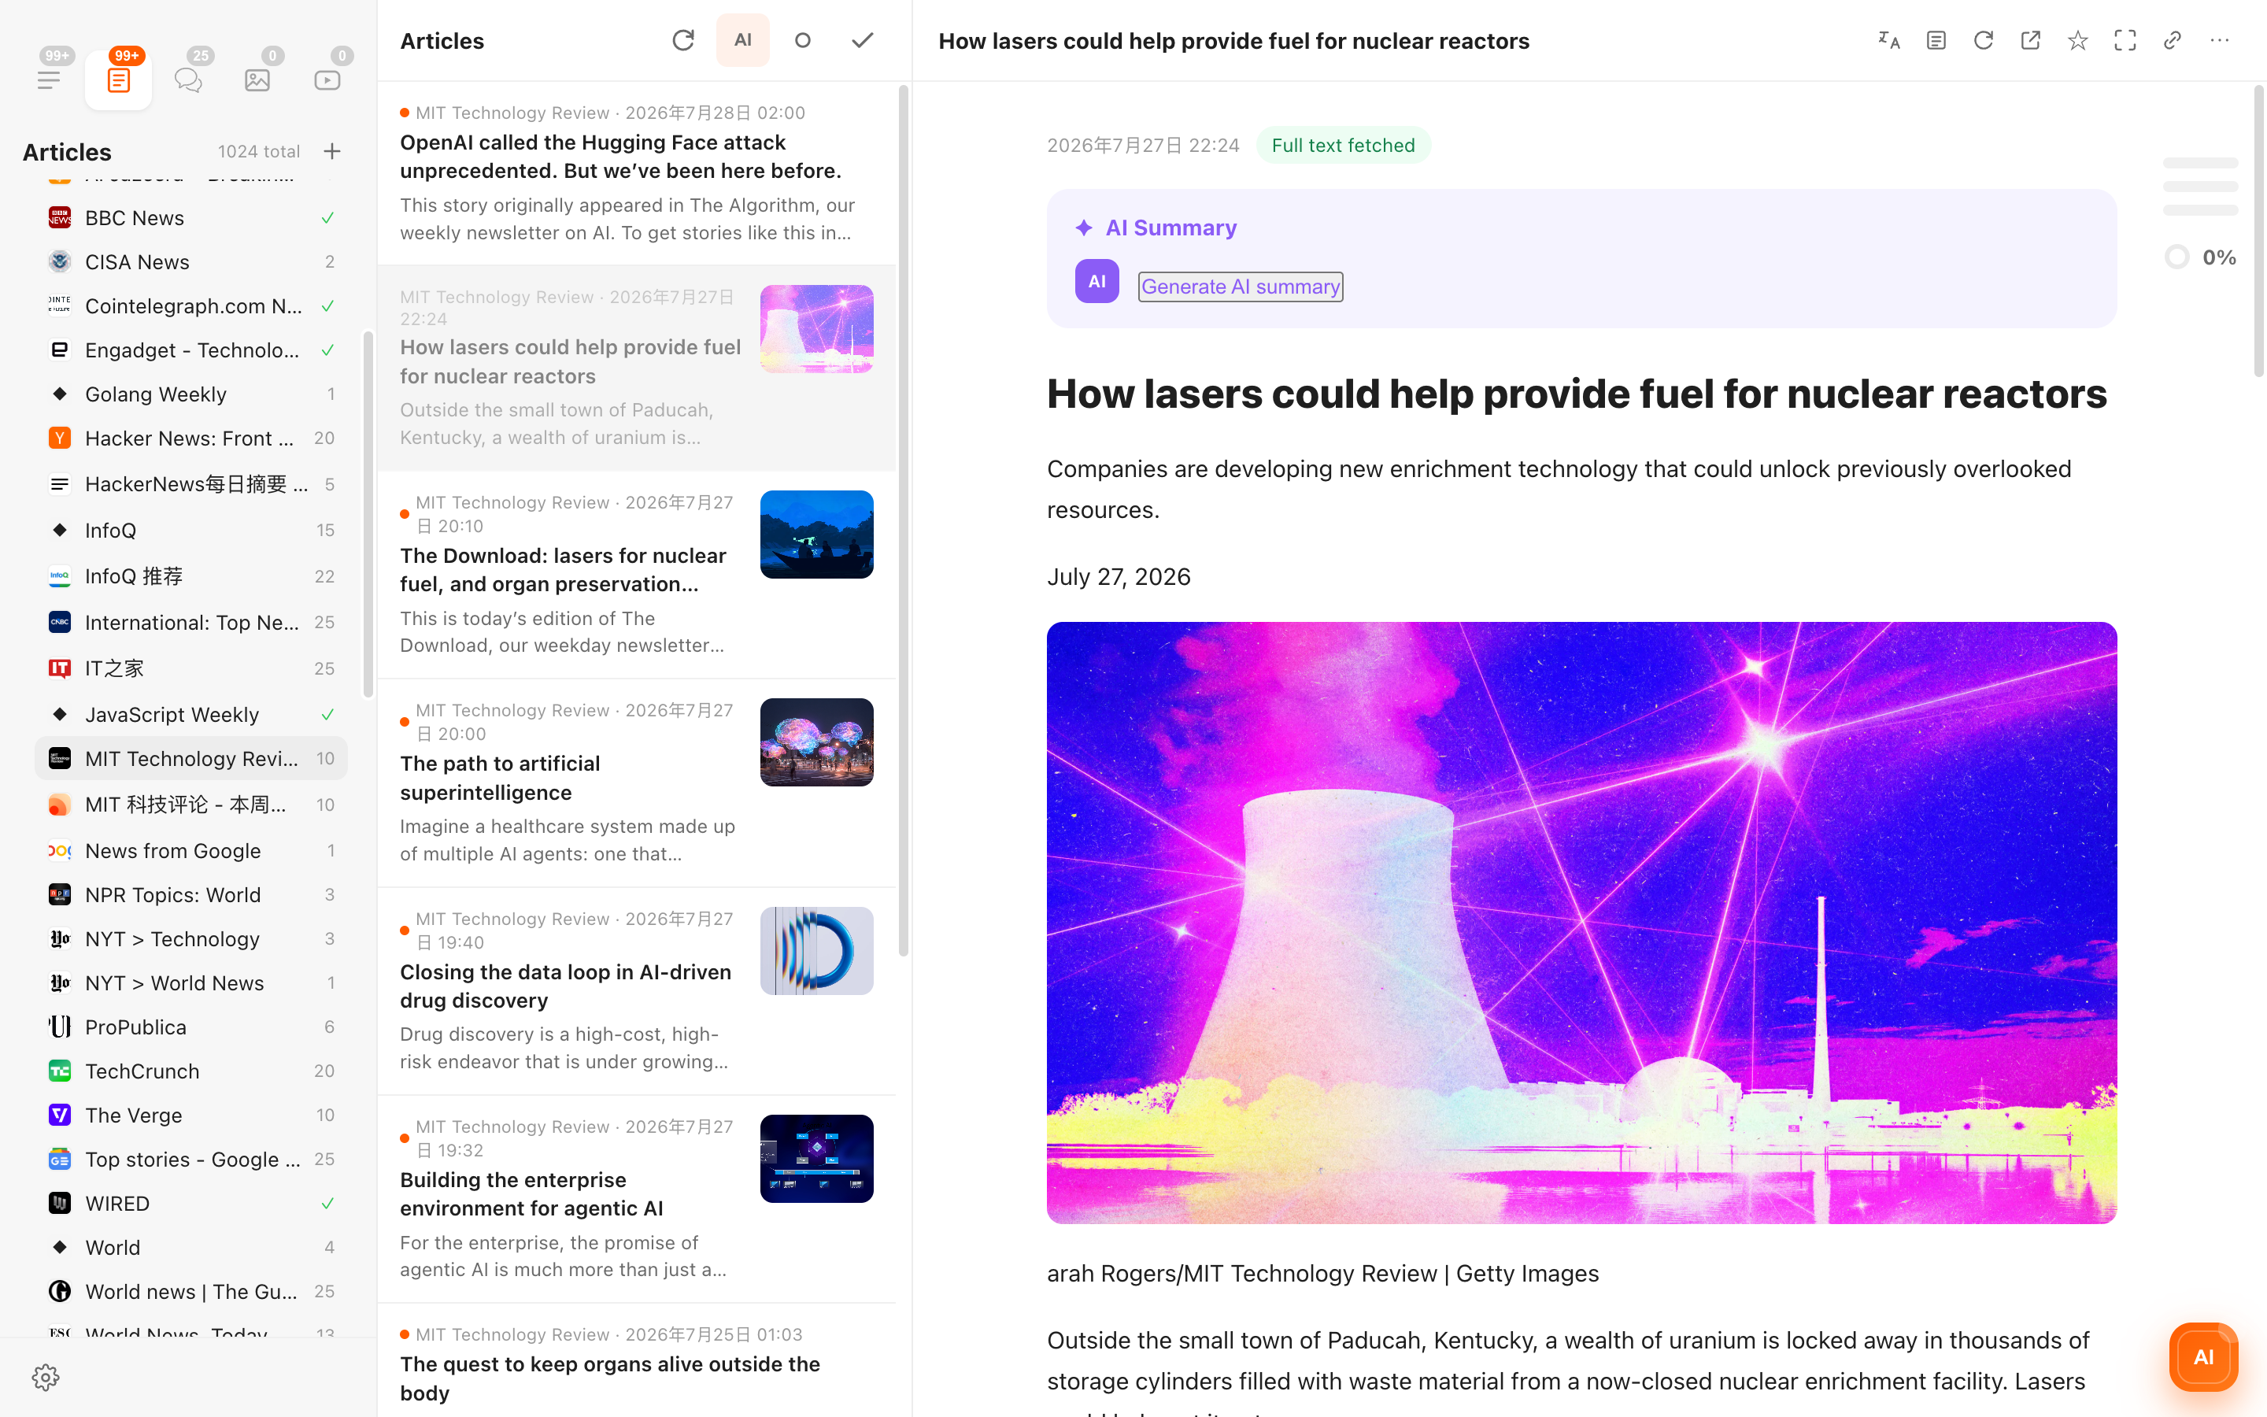Toggle reader view document icon
Image resolution: width=2267 pixels, height=1417 pixels.
[1936, 40]
